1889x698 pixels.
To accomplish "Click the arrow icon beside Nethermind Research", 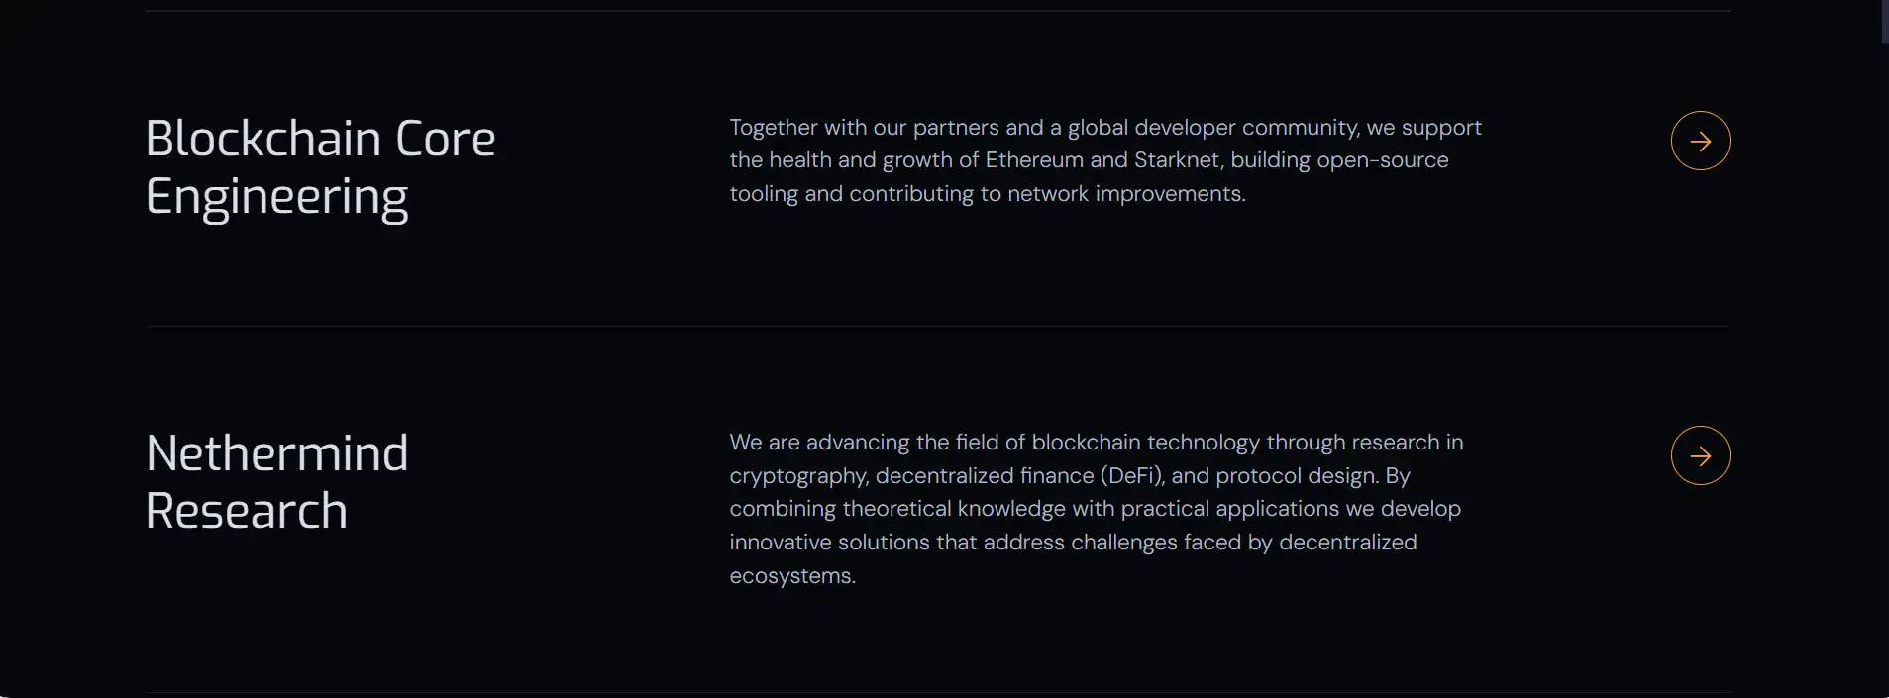I will point(1700,455).
